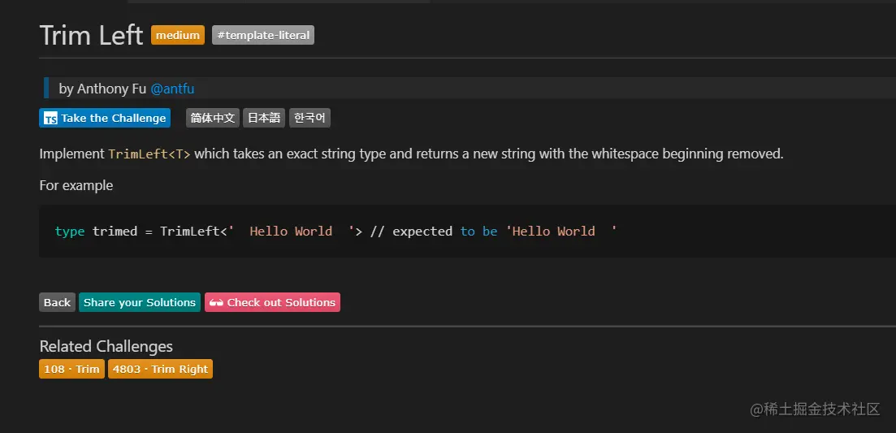This screenshot has width=896, height=433.
Task: Click the inline TrimLeft<T> code in the description
Action: pyautogui.click(x=149, y=154)
